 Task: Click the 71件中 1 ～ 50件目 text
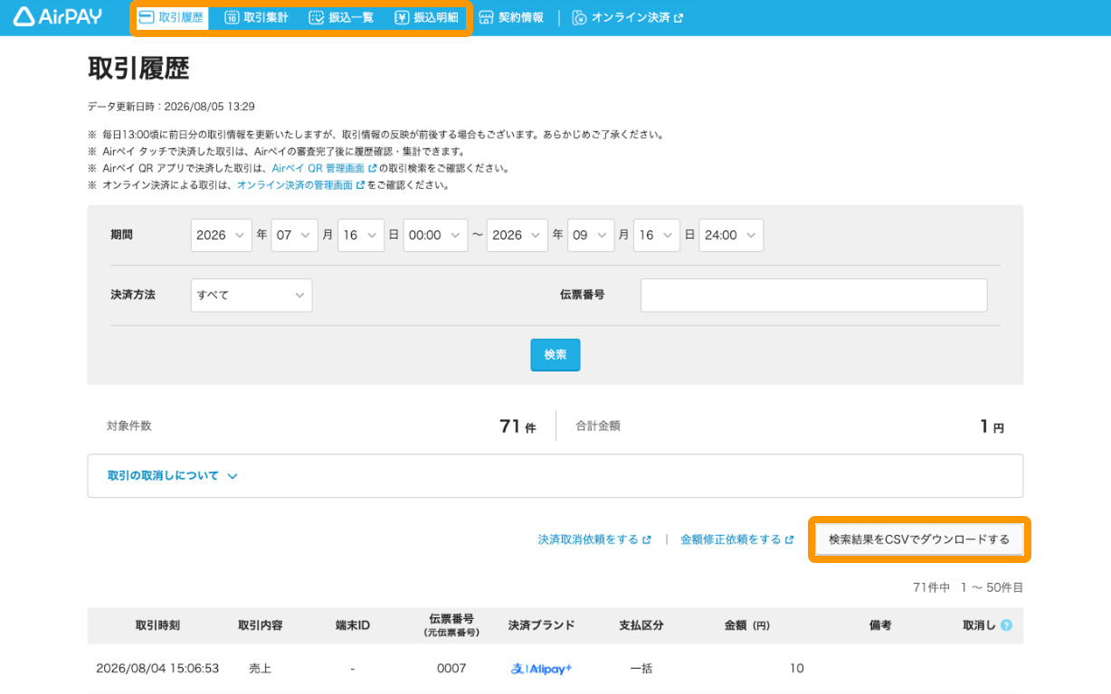[968, 587]
